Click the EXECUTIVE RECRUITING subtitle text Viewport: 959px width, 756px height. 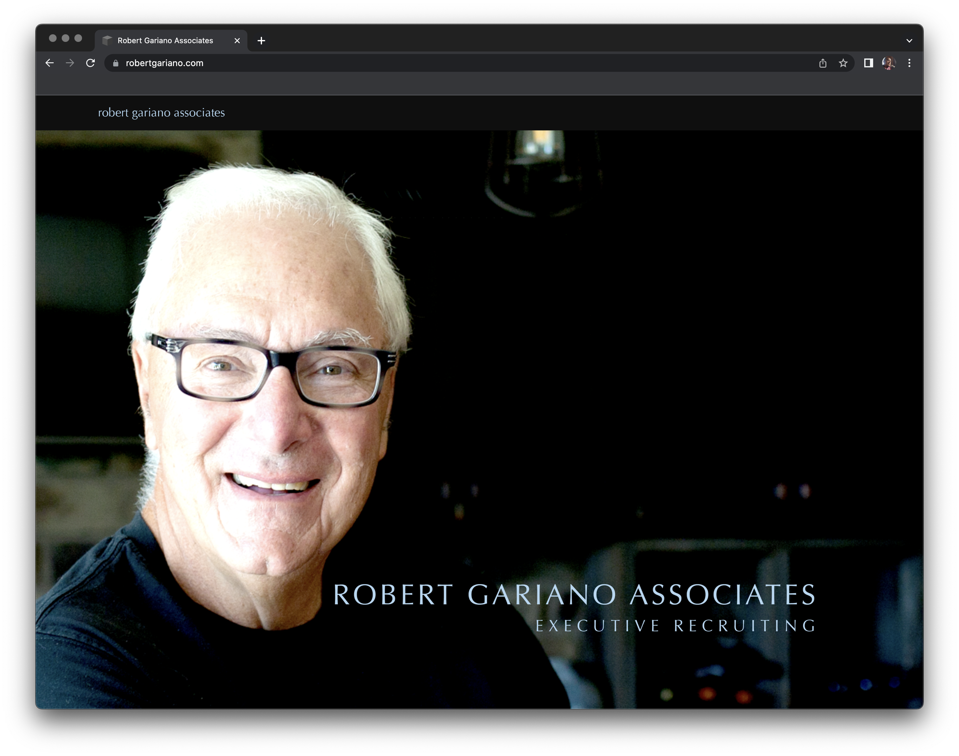[676, 626]
